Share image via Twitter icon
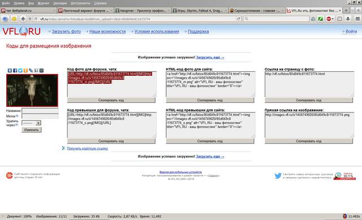The height and width of the screenshot is (220, 362). [20, 71]
